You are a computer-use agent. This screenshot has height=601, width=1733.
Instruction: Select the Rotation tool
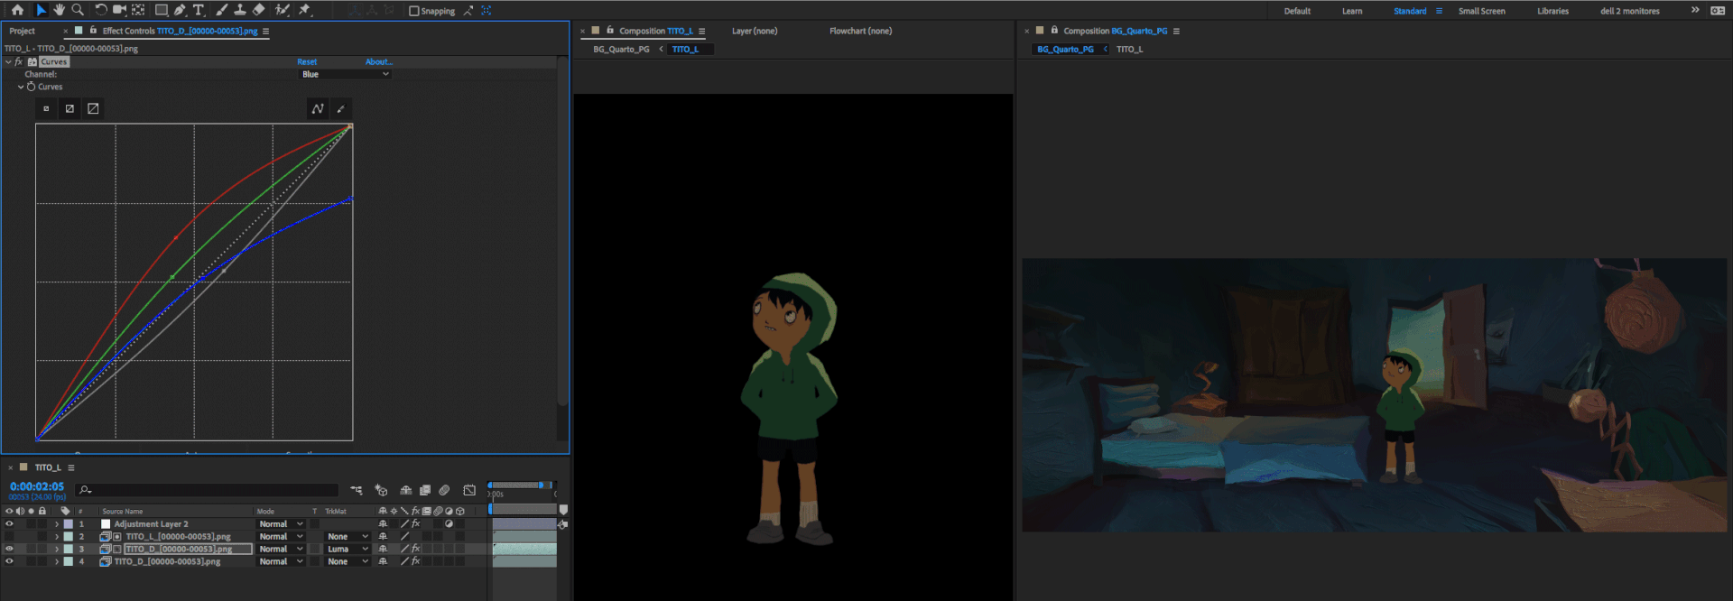[x=100, y=10]
